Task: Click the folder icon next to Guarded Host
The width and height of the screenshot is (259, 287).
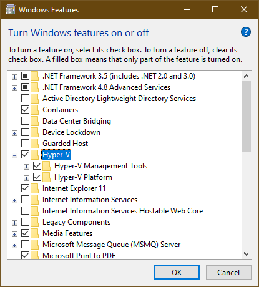Action: click(x=35, y=143)
